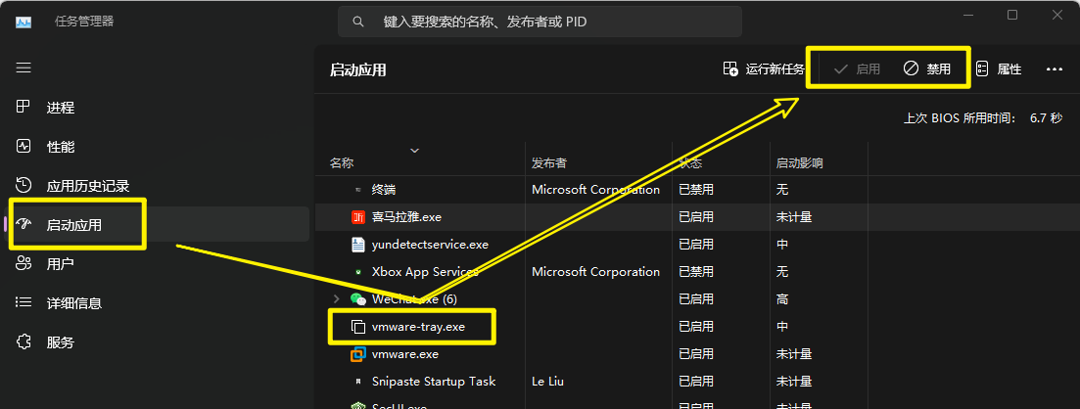Select the Snipaste Startup Task row
The height and width of the screenshot is (409, 1080).
(434, 381)
